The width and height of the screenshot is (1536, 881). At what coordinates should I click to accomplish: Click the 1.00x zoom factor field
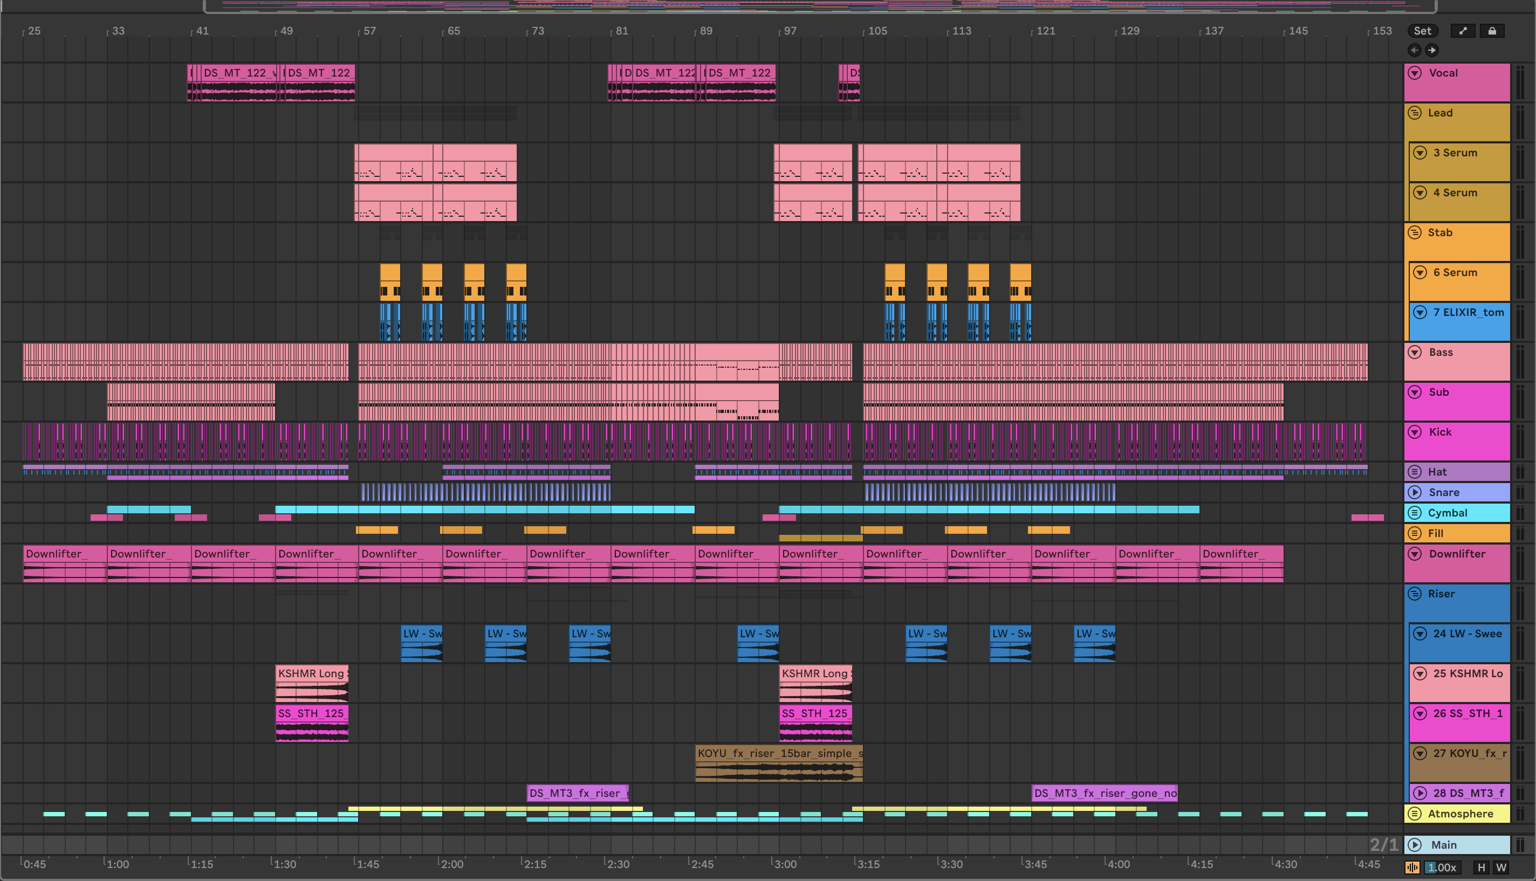(x=1442, y=867)
